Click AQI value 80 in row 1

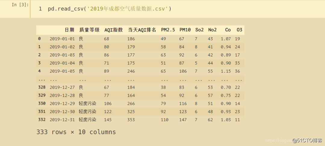pyautogui.click(x=107, y=47)
